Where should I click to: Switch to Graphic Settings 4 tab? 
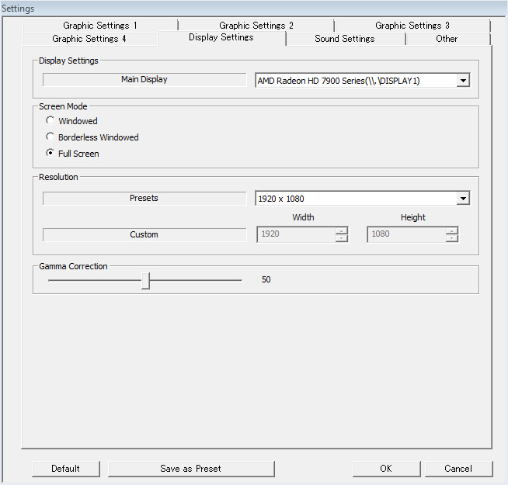pos(89,39)
